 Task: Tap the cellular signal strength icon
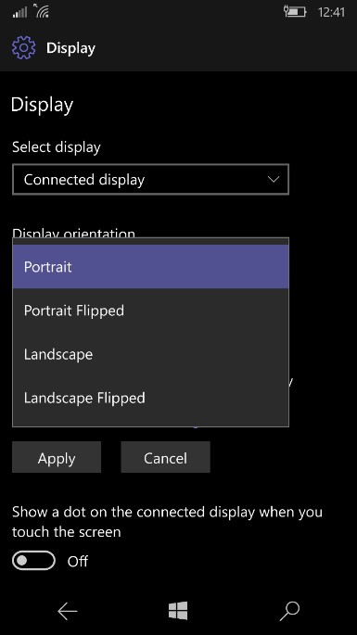click(19, 12)
